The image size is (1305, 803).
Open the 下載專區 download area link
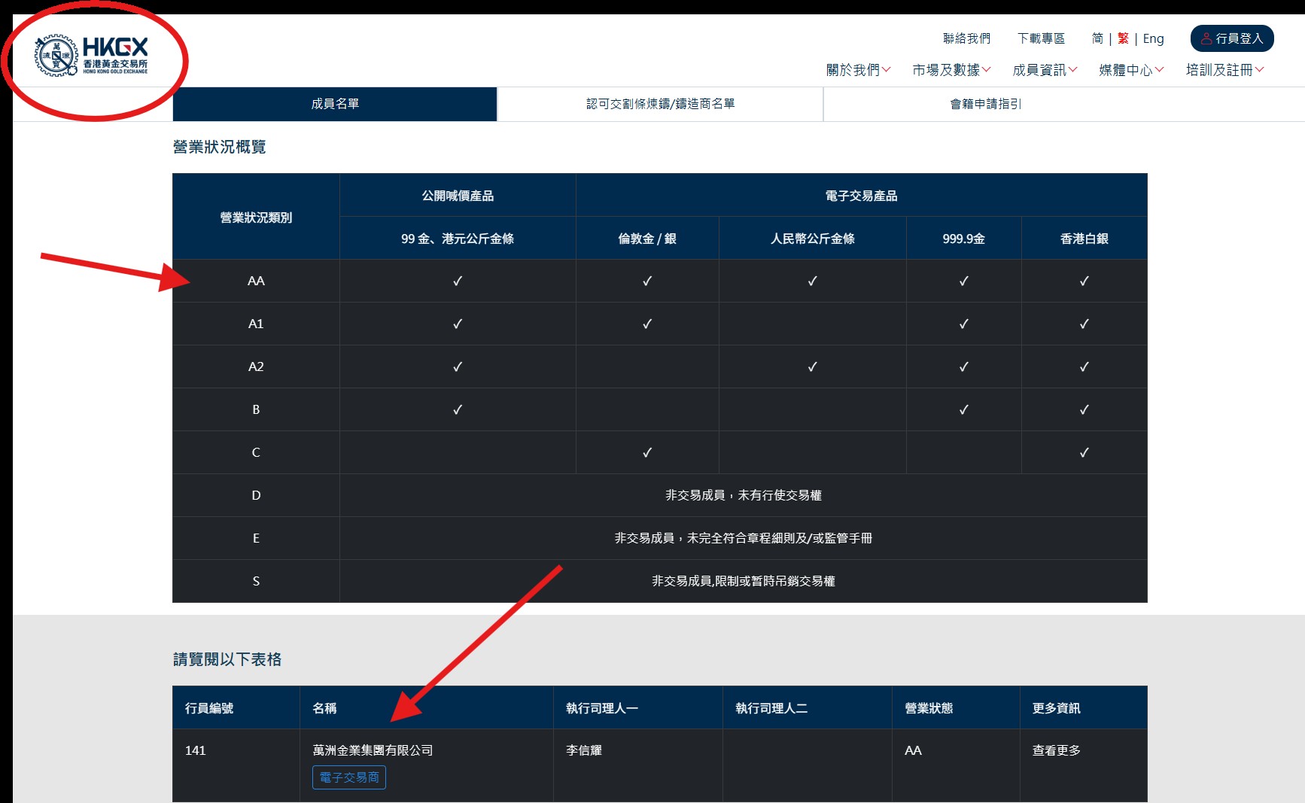[1041, 38]
